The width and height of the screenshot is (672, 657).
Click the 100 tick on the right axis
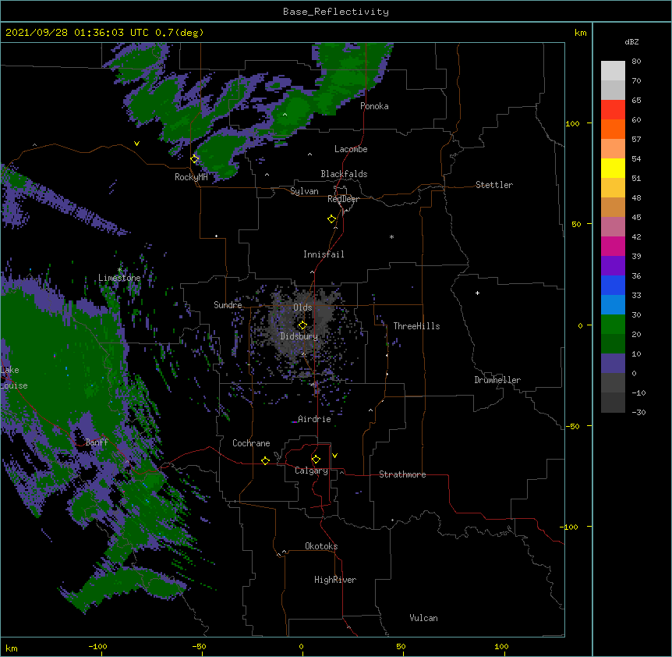(572, 123)
